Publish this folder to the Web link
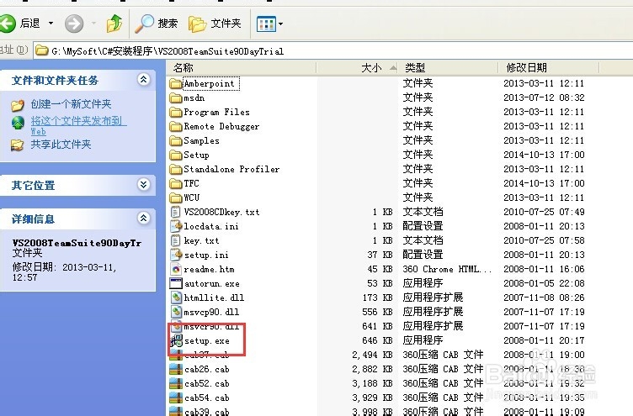 click(x=79, y=125)
